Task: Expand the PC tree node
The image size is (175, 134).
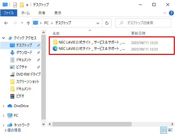Action: click(3, 116)
